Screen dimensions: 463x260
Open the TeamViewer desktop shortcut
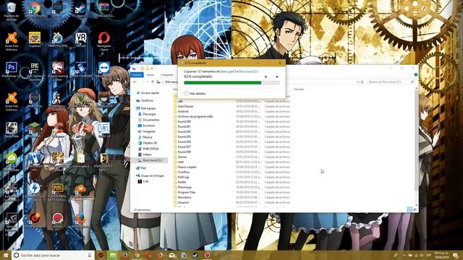[x=104, y=70]
